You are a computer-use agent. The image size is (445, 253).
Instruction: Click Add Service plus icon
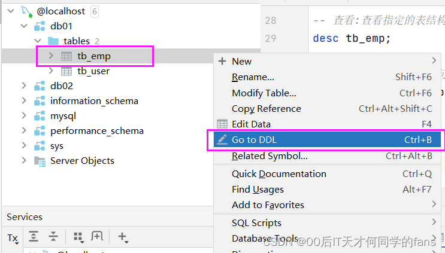pyautogui.click(x=123, y=237)
